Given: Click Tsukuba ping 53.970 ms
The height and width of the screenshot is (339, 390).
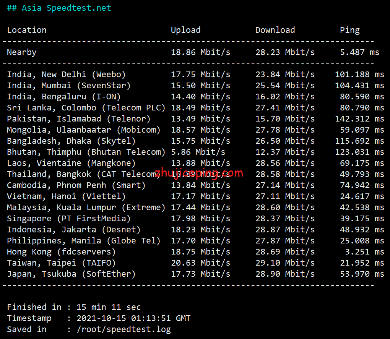Looking at the screenshot, I should 362,274.
